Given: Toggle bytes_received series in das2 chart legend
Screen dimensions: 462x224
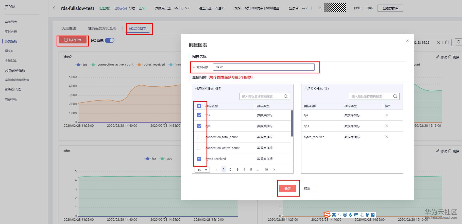Looking at the screenshot, I should [x=151, y=65].
